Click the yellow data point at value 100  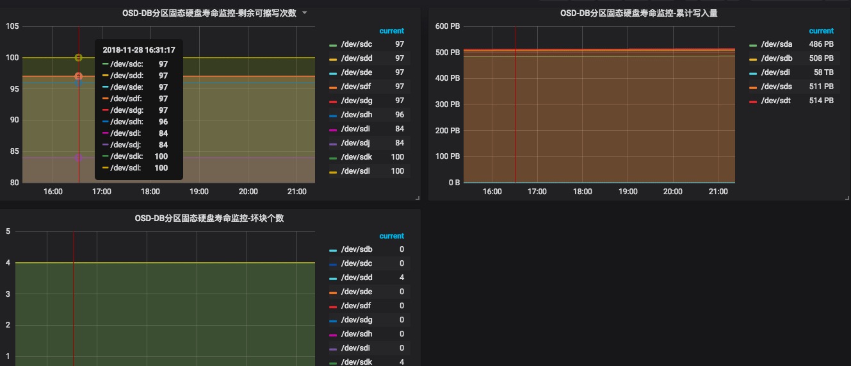78,58
